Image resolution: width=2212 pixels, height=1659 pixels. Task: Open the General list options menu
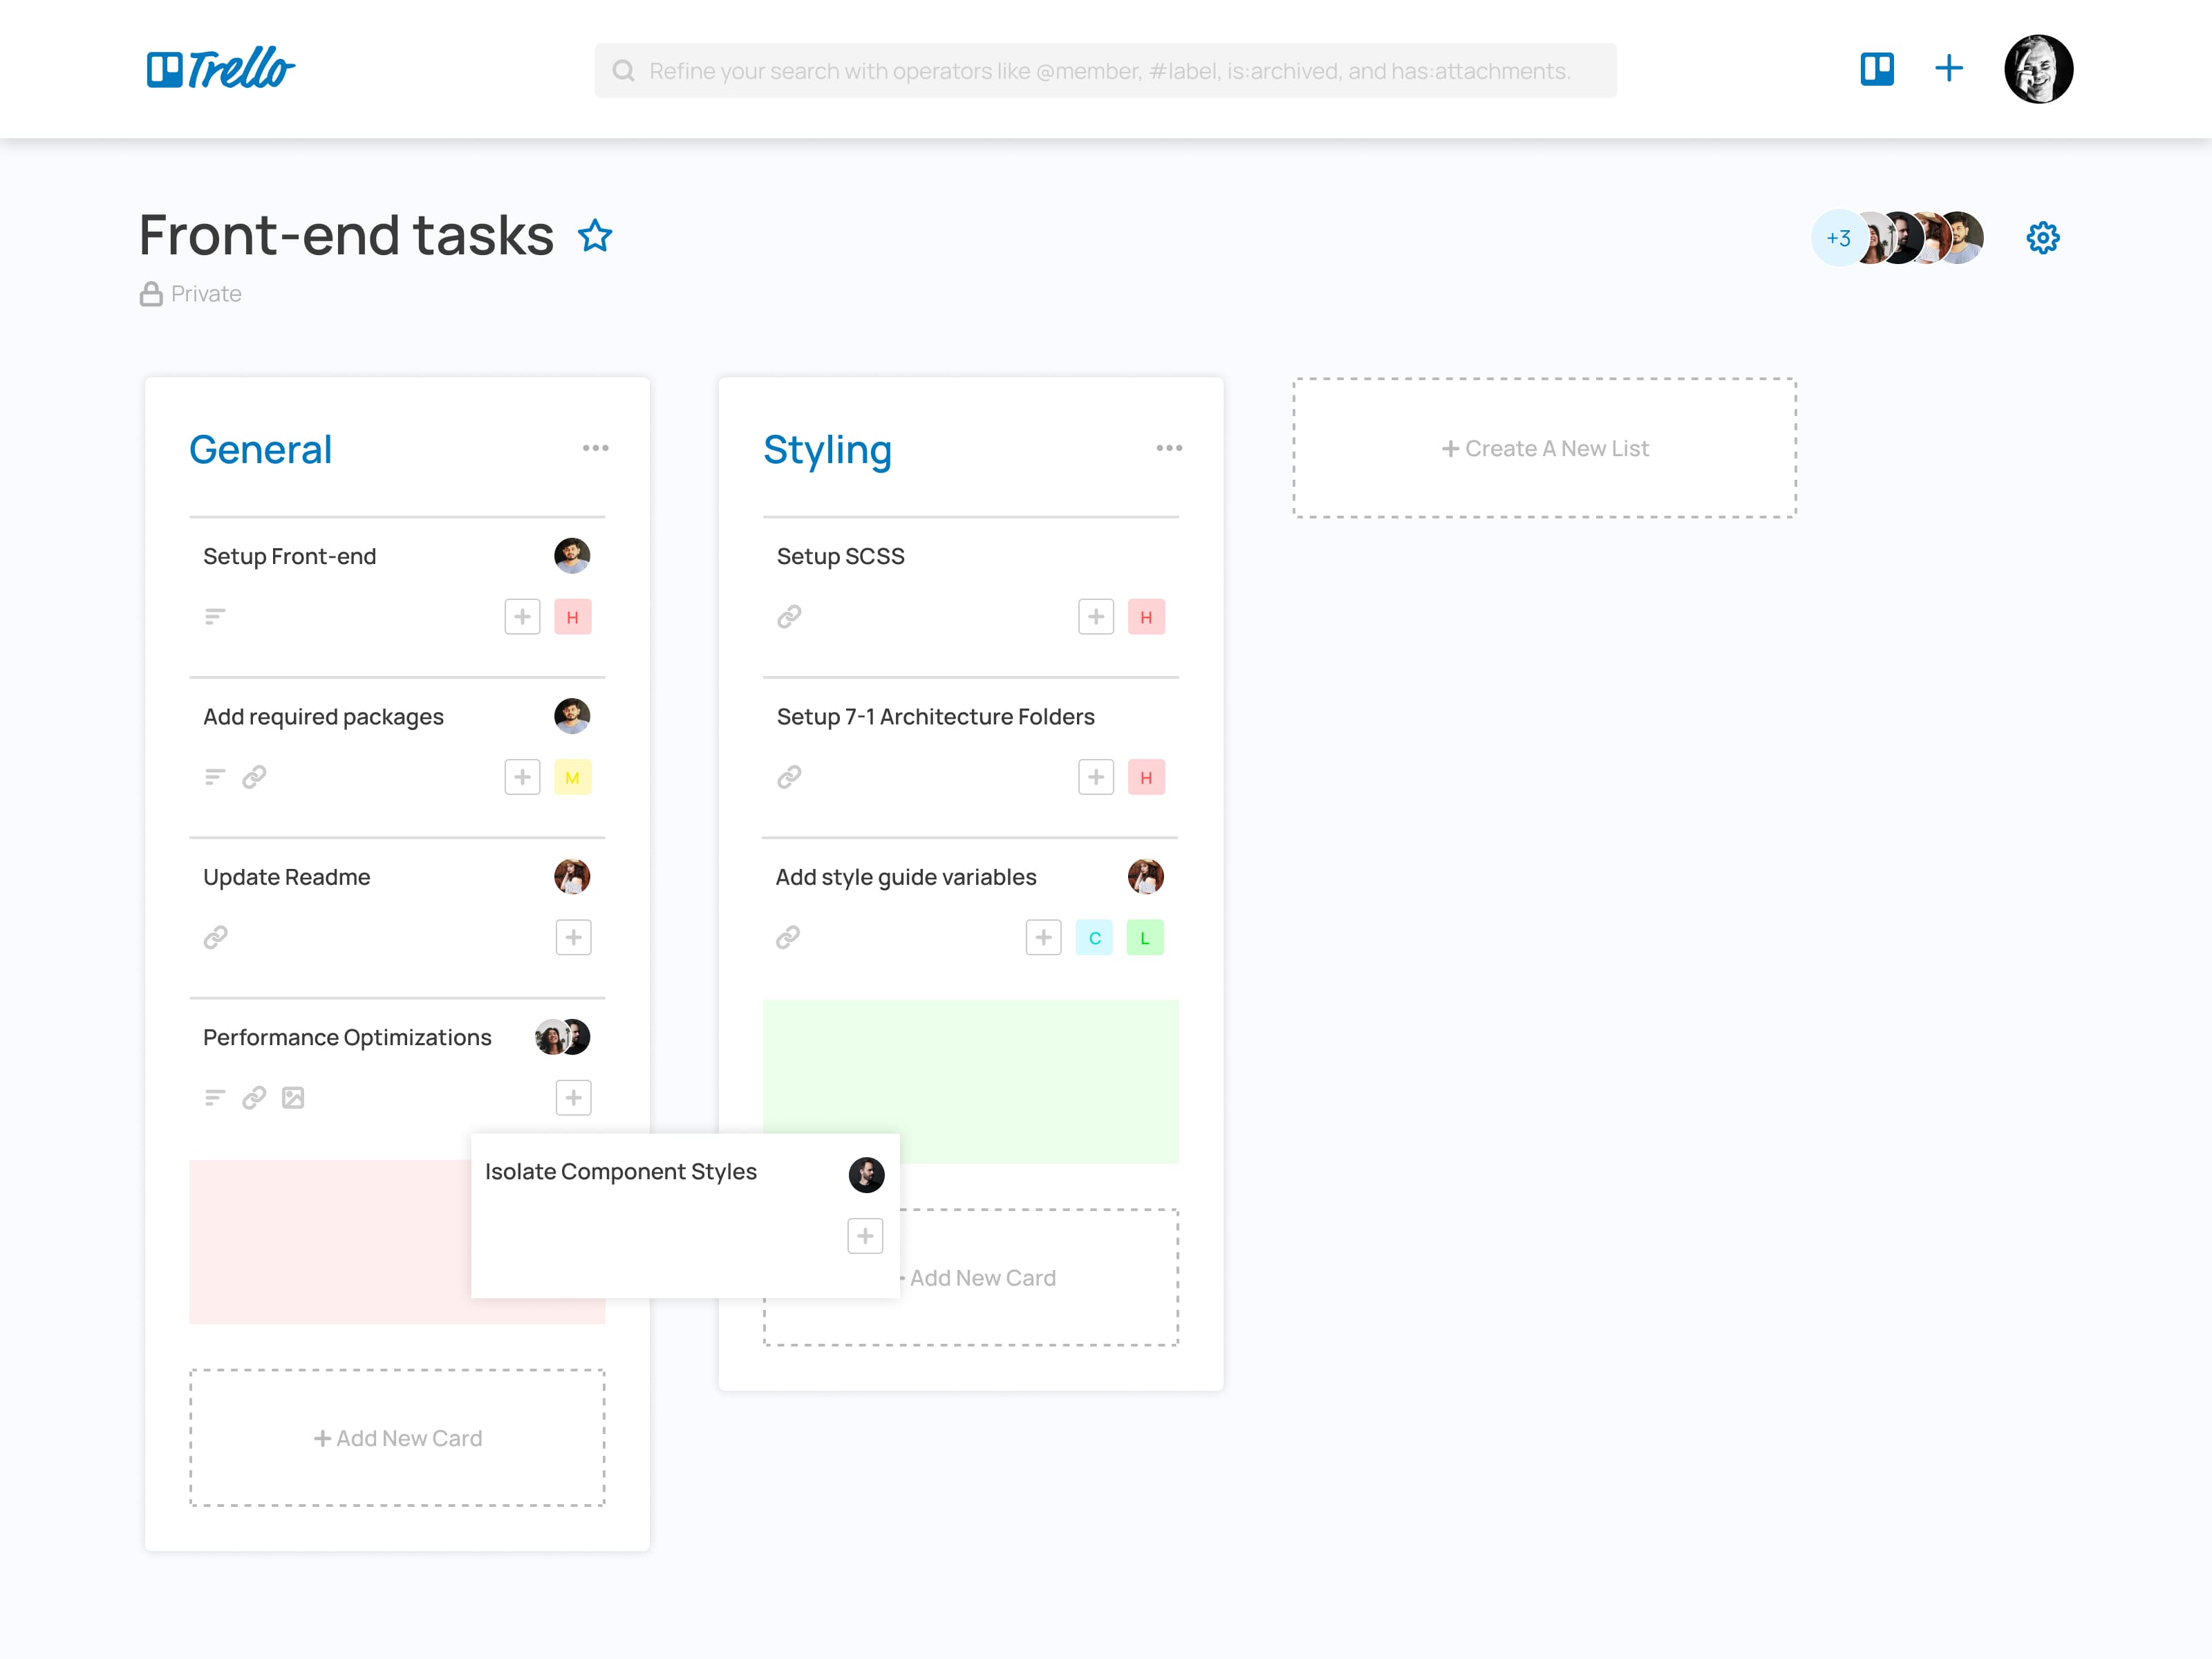[596, 448]
